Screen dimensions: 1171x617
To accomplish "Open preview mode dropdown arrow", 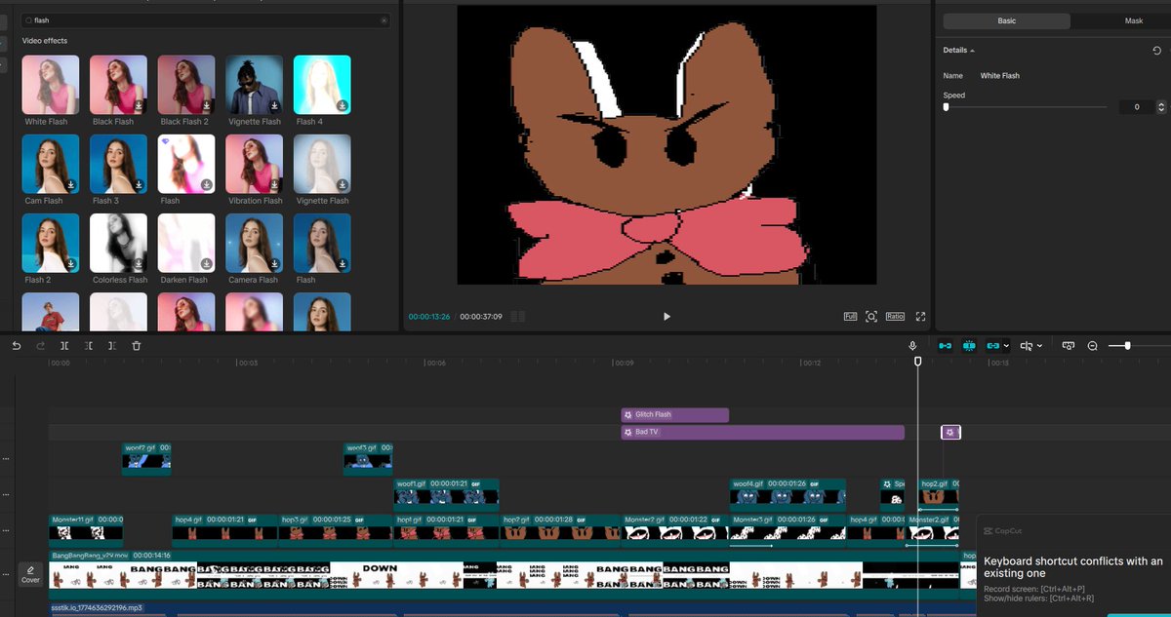I will (x=1039, y=346).
